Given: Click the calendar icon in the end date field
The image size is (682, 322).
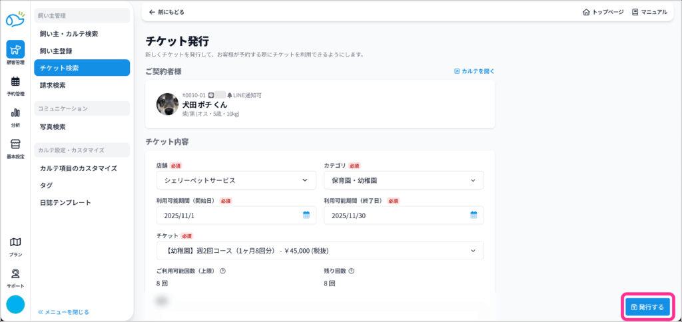Looking at the screenshot, I should (474, 215).
